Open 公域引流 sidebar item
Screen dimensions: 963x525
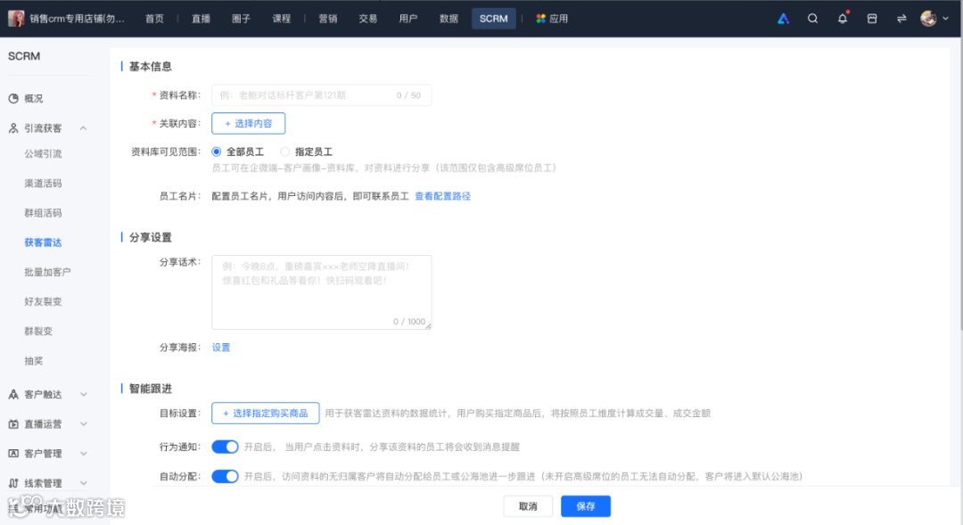point(43,153)
